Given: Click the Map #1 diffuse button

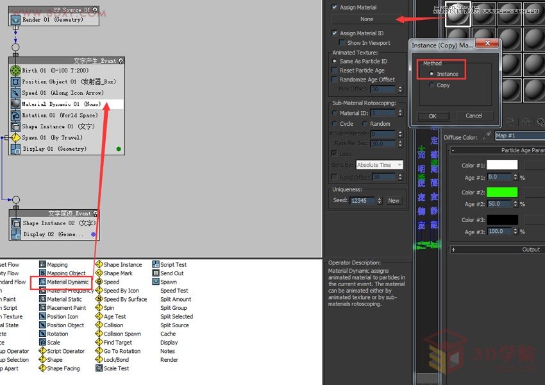Looking at the screenshot, I should pyautogui.click(x=519, y=135).
